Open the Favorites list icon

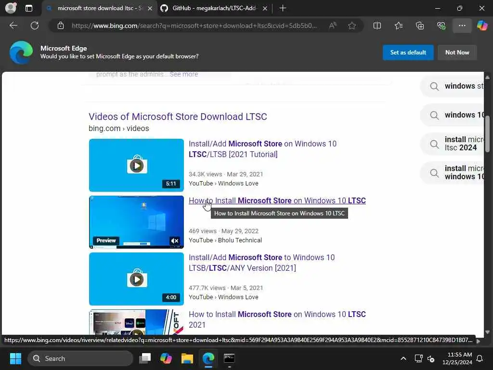(398, 26)
